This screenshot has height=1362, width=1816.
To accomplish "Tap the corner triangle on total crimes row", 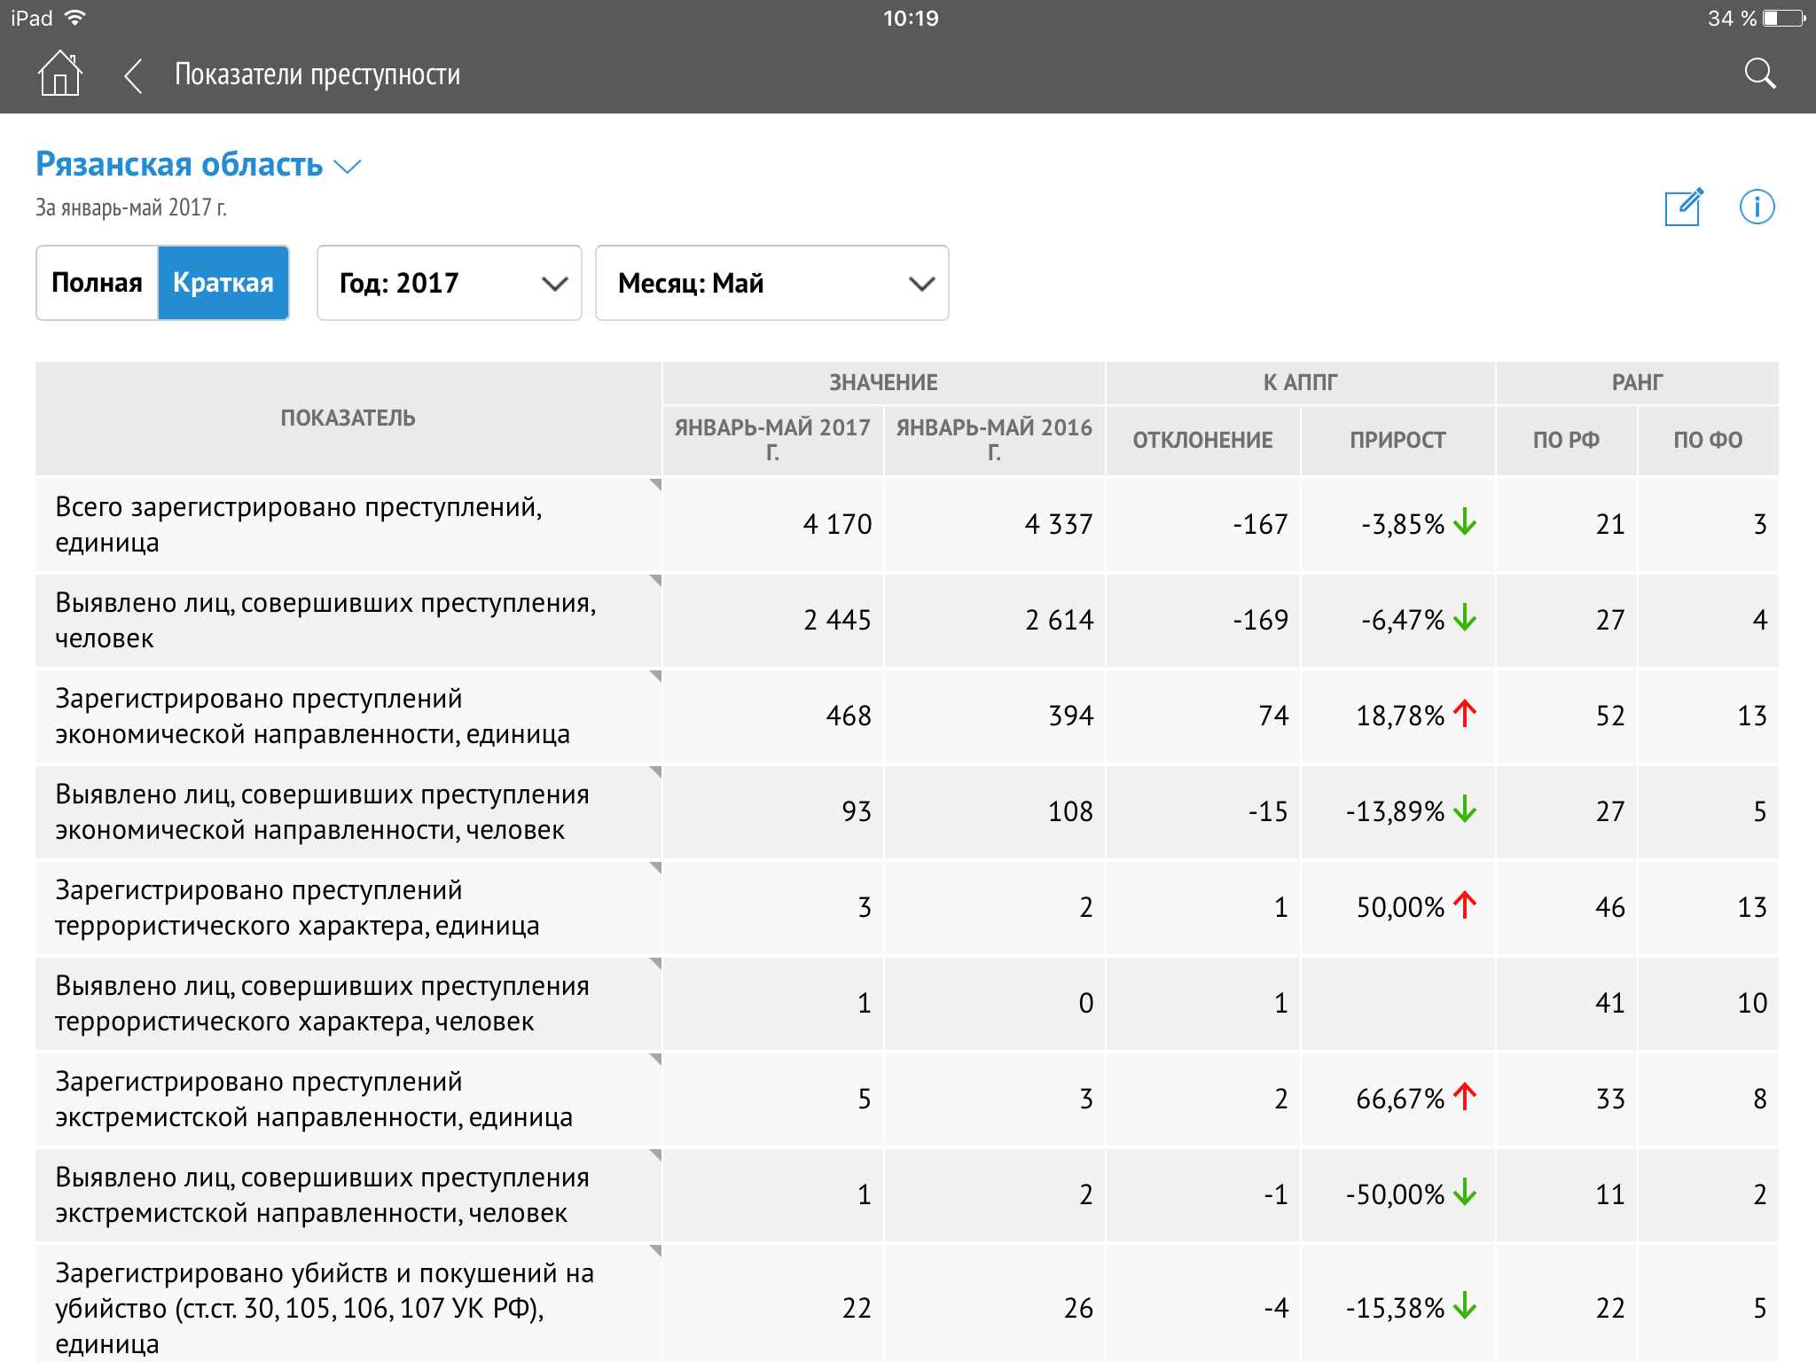I will (655, 485).
